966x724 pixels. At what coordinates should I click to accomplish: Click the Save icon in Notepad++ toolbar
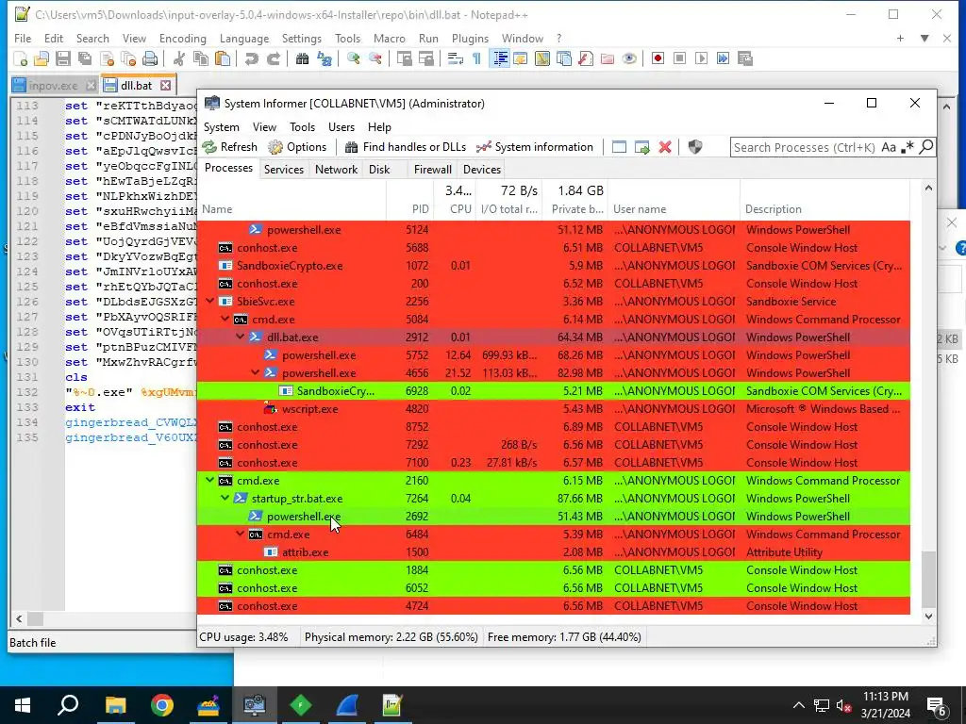coord(63,58)
